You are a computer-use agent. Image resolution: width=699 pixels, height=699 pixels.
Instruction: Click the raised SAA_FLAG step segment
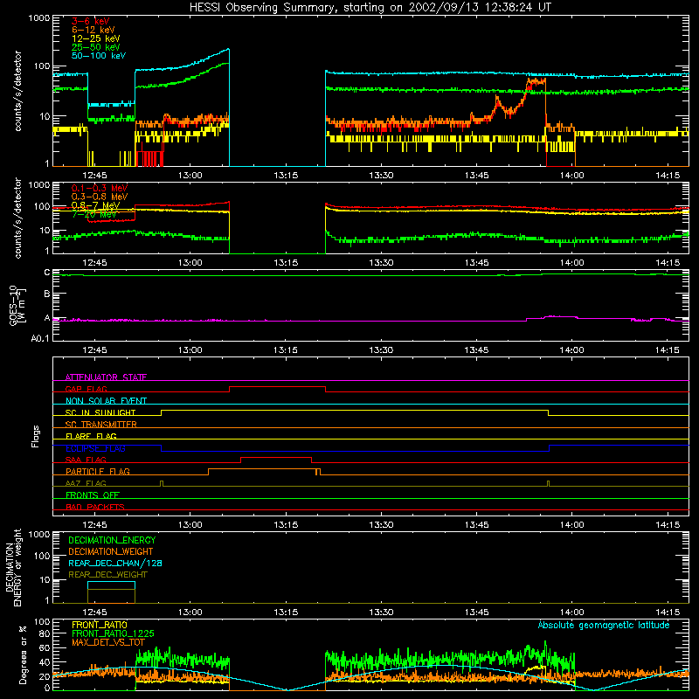point(276,458)
